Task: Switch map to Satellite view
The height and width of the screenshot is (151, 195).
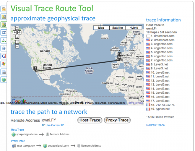Action: pyautogui.click(x=118, y=28)
